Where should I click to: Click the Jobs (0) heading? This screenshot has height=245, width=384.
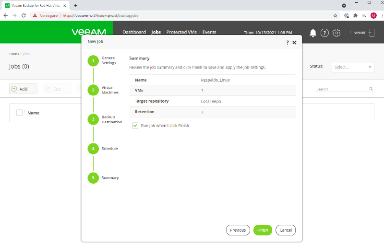(19, 67)
